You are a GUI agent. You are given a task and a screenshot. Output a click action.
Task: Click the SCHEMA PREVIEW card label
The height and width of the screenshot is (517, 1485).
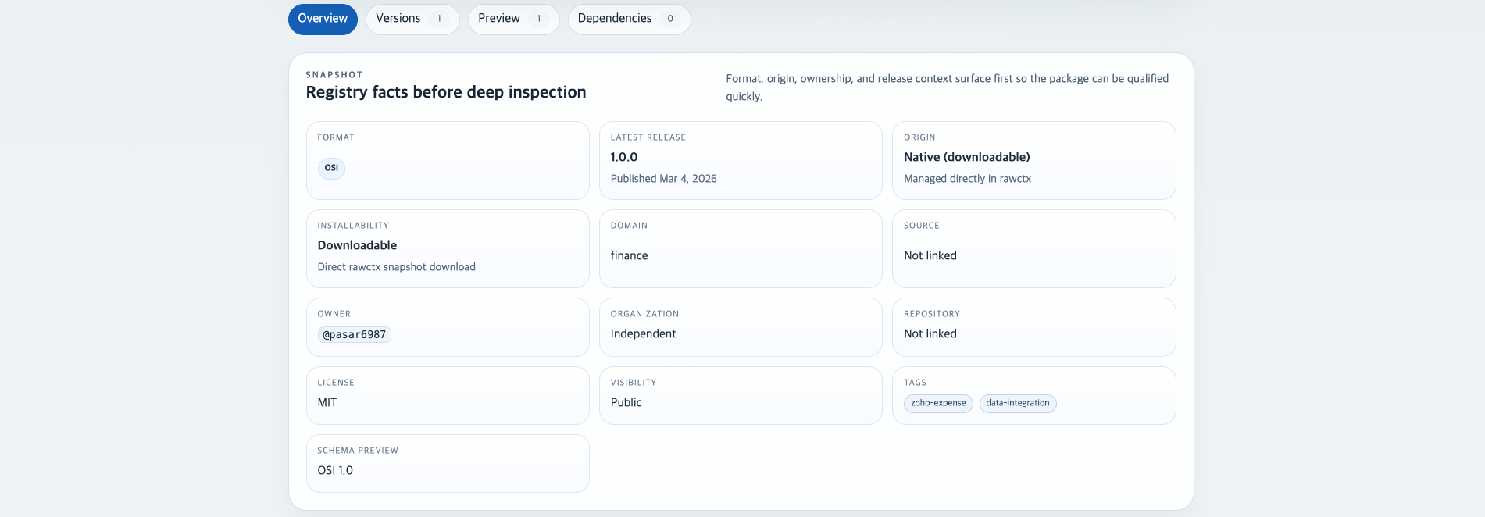tap(358, 451)
